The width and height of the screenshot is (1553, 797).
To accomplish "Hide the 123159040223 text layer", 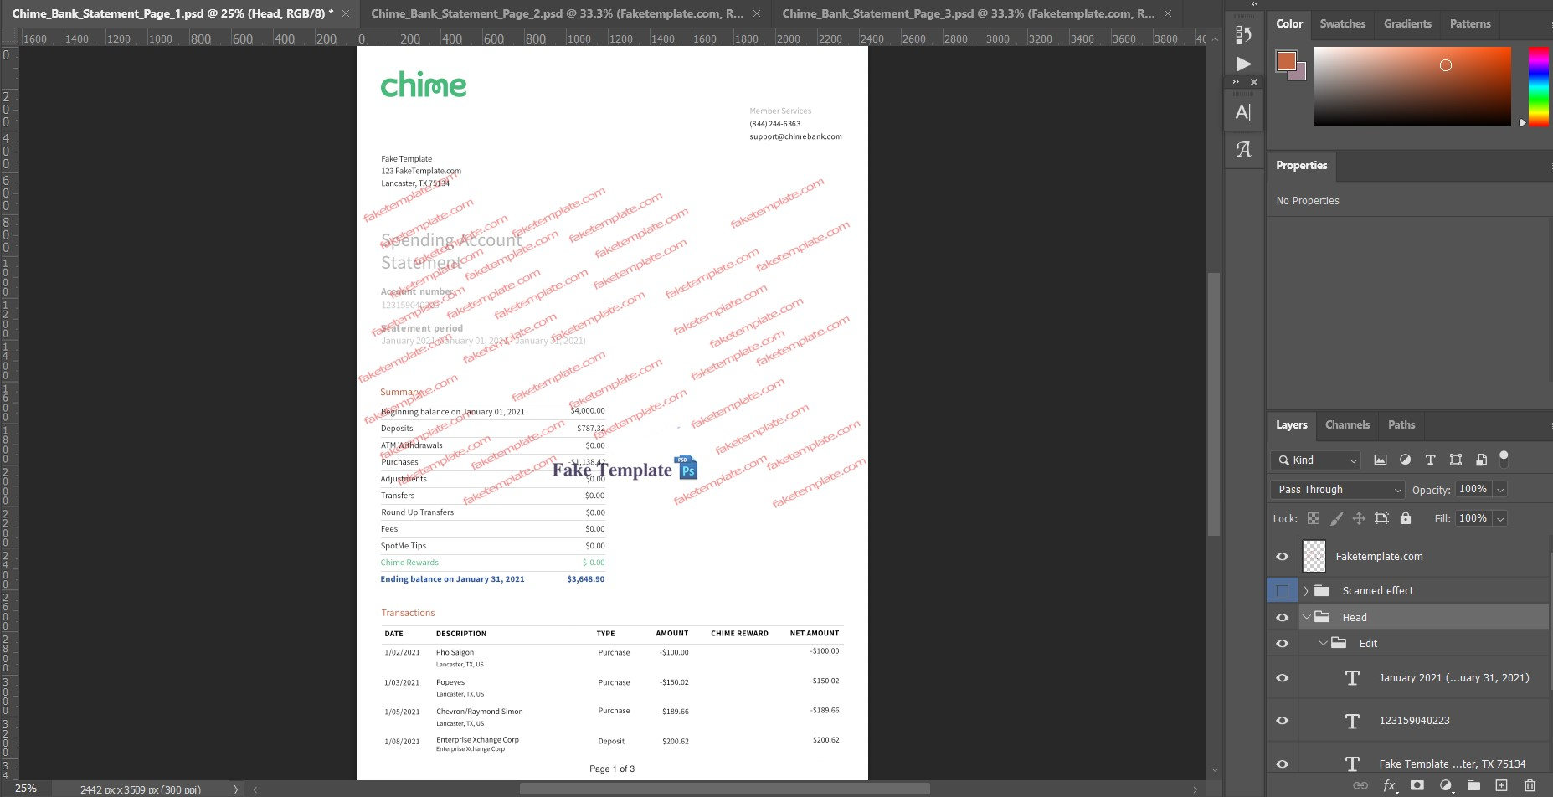I will (x=1282, y=720).
